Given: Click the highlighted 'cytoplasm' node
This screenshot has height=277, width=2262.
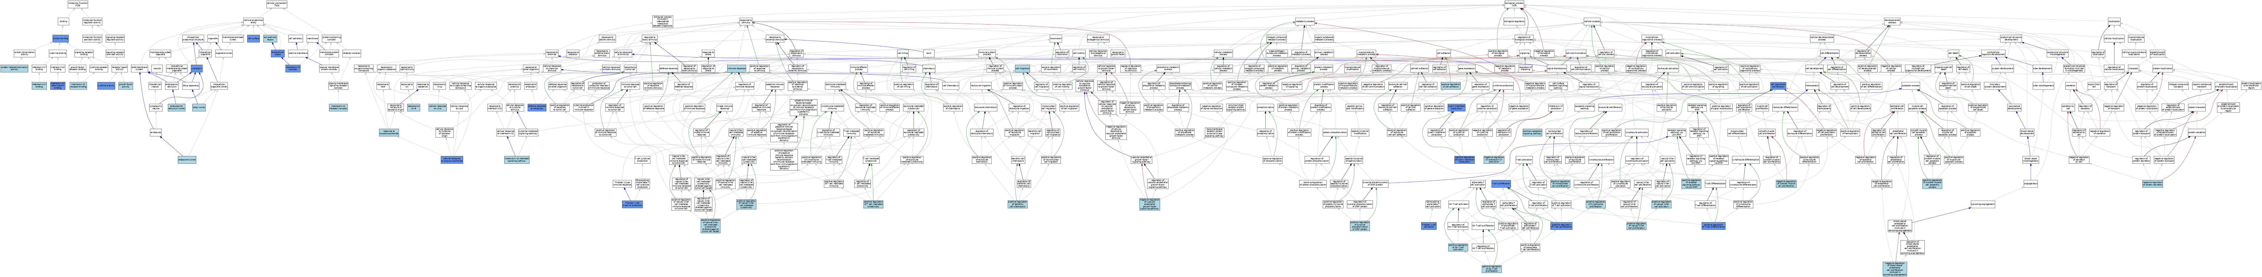Looking at the screenshot, I should [197, 68].
